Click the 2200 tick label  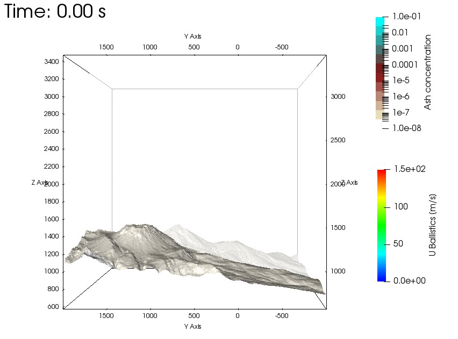tap(52, 167)
